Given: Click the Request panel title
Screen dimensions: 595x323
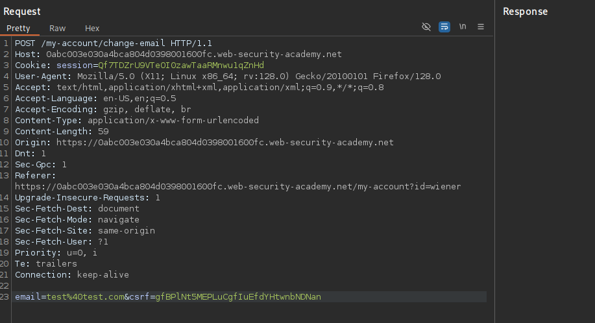Looking at the screenshot, I should 22,11.
